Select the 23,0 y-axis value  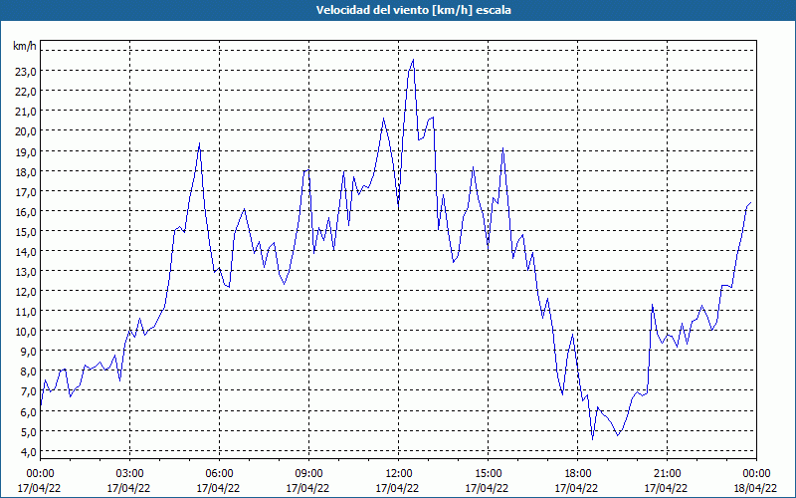26,72
